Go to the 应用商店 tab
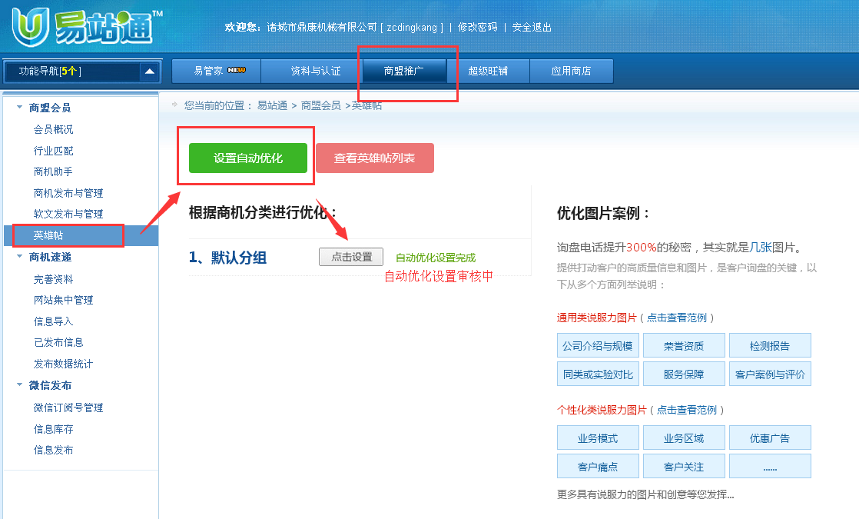The height and width of the screenshot is (519, 859). coord(571,71)
